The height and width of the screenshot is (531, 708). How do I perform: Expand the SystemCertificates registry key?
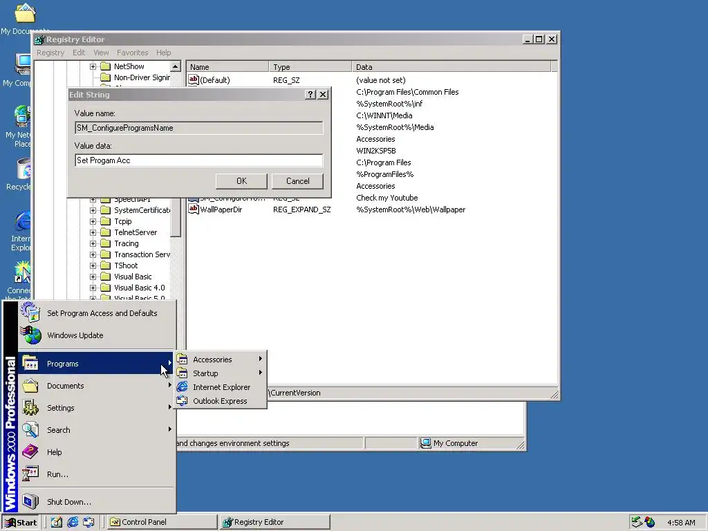pos(93,210)
